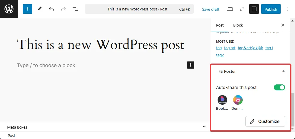Enter fullscreen mode with the arrows icon
The image size is (295, 139).
[x=242, y=9]
